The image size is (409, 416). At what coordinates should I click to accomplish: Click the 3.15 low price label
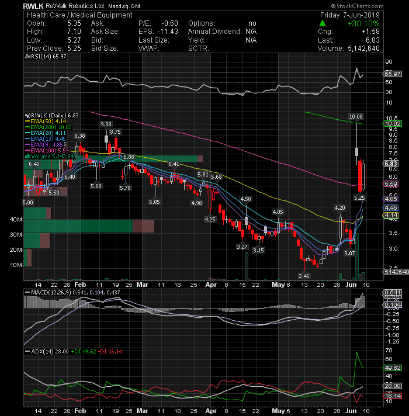pos(258,250)
